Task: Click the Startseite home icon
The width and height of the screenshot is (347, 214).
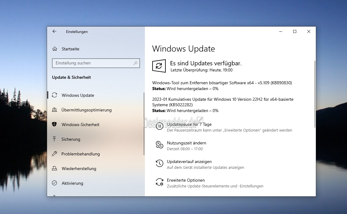Action: point(55,49)
